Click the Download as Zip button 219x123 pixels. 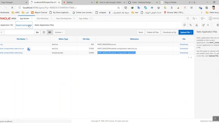(169, 32)
